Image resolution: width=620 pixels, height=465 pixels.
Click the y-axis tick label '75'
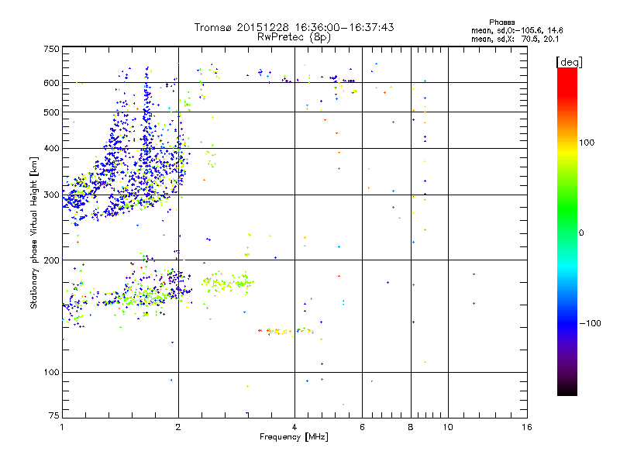tap(54, 415)
